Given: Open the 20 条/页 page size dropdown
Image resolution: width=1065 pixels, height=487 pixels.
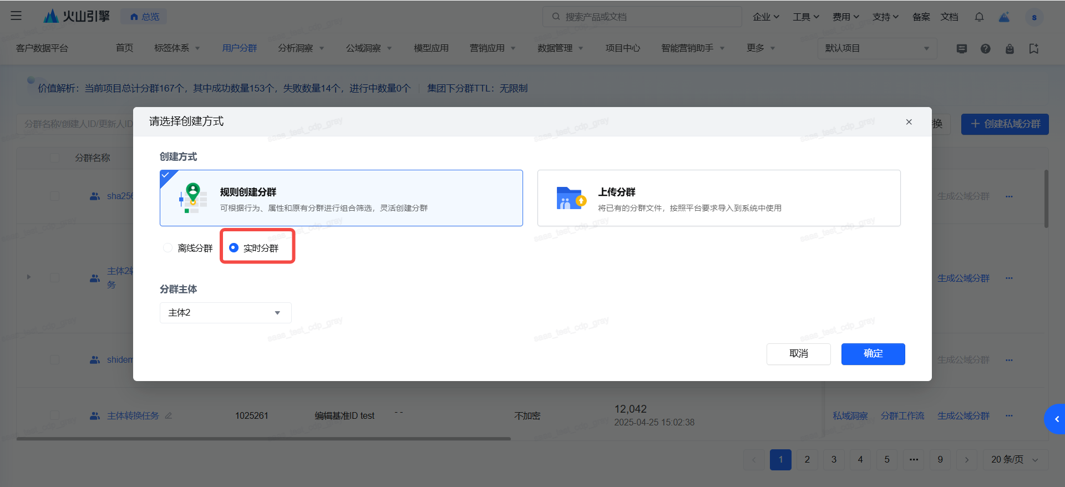Looking at the screenshot, I should click(x=1013, y=460).
